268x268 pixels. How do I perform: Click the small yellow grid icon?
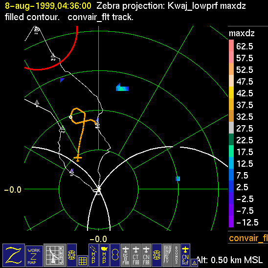pos(83,261)
